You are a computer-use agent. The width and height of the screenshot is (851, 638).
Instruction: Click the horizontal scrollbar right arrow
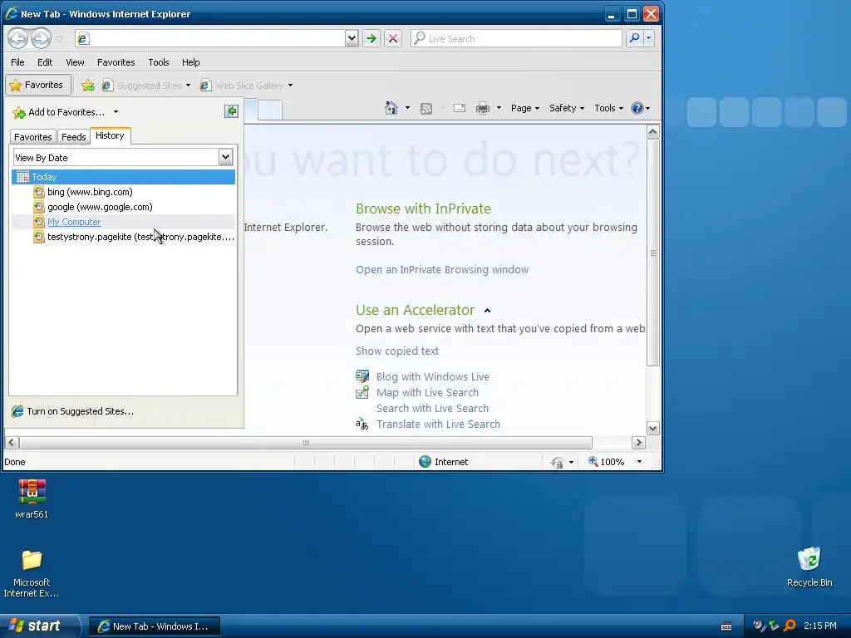click(639, 443)
